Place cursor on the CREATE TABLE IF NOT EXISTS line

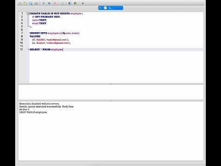click(56, 13)
